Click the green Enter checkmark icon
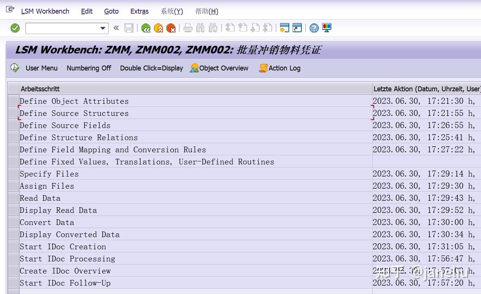Image resolution: width=481 pixels, height=294 pixels. [15, 28]
